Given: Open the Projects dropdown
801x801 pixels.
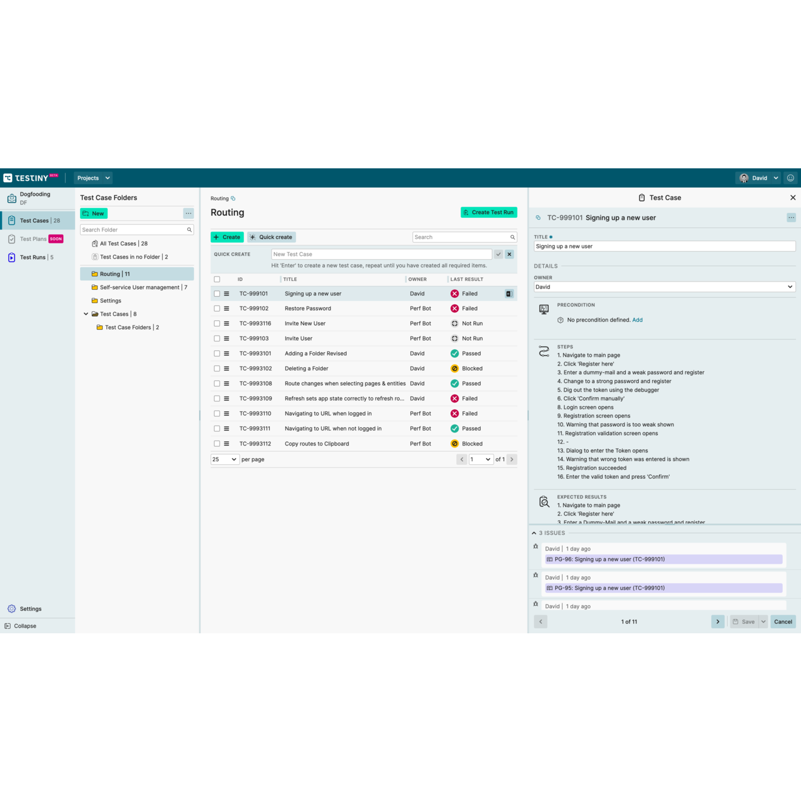Looking at the screenshot, I should click(x=93, y=178).
